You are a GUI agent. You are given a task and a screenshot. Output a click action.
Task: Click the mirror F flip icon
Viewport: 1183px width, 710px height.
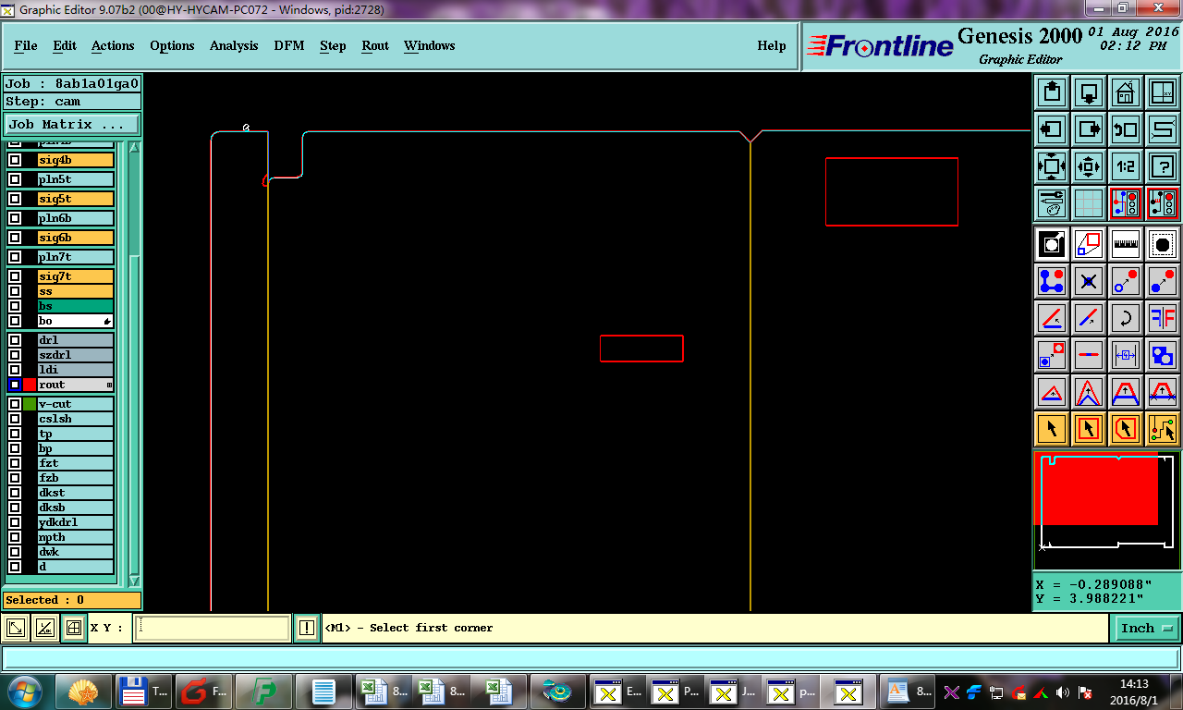click(x=1163, y=318)
